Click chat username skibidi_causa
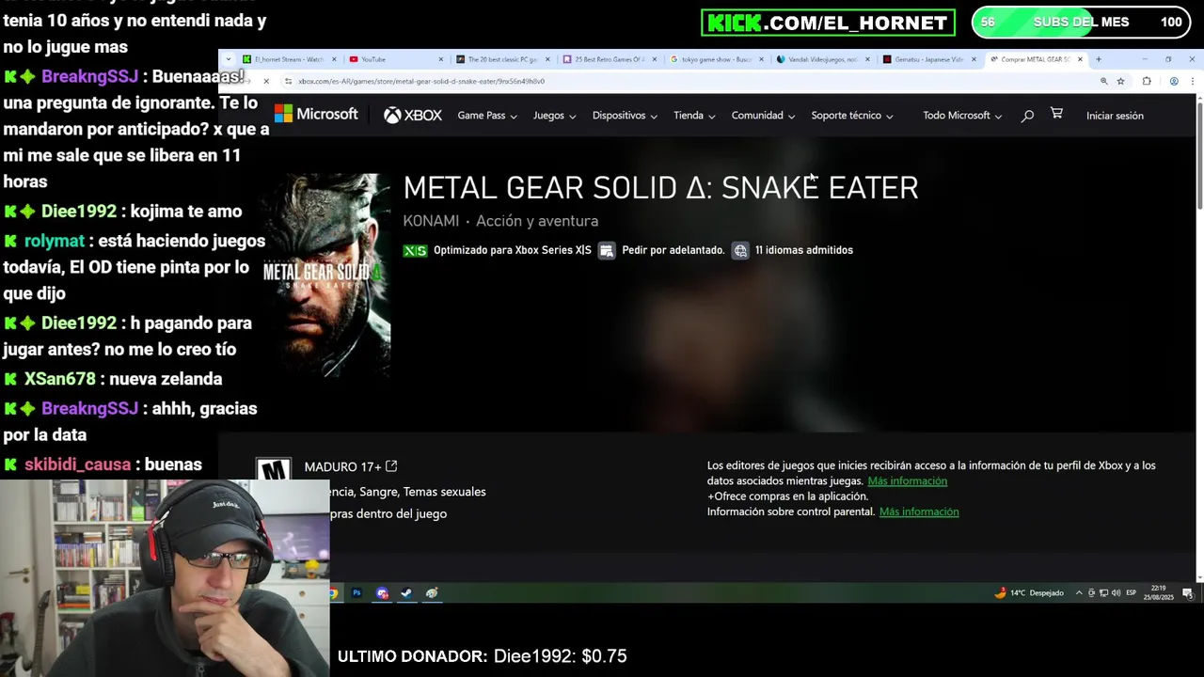This screenshot has width=1204, height=677. click(x=77, y=464)
